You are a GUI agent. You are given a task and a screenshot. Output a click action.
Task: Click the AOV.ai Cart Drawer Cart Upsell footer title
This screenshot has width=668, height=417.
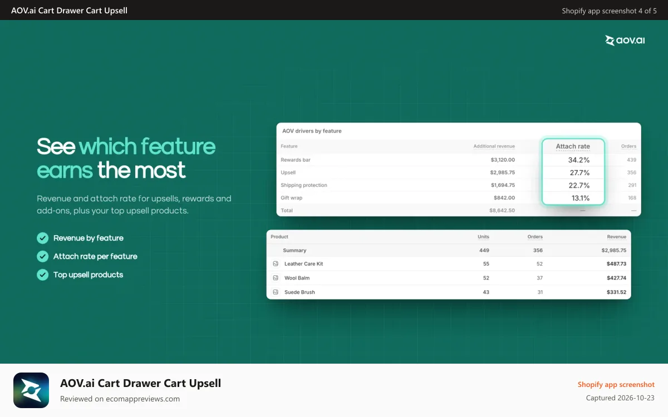coord(140,383)
